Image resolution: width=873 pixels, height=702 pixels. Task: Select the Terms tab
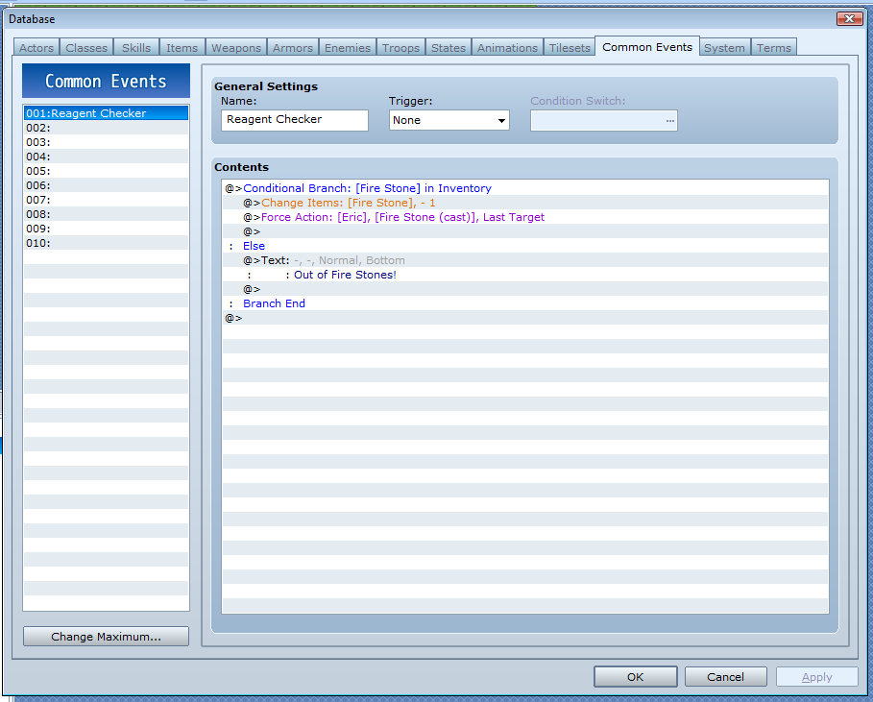point(773,48)
